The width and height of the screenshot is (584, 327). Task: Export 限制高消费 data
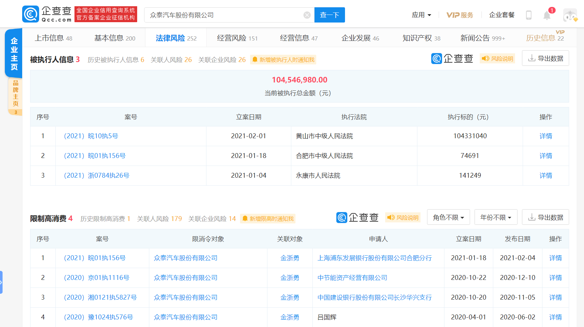tap(546, 217)
